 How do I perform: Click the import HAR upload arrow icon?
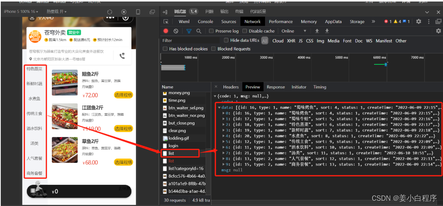coord(317,31)
